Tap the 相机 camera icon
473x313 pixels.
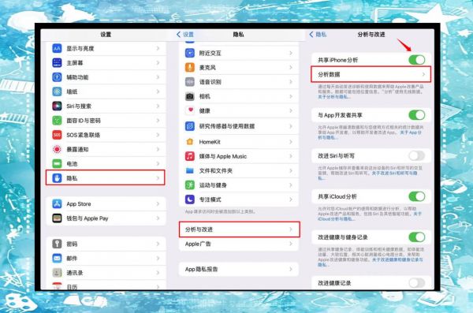coord(190,96)
